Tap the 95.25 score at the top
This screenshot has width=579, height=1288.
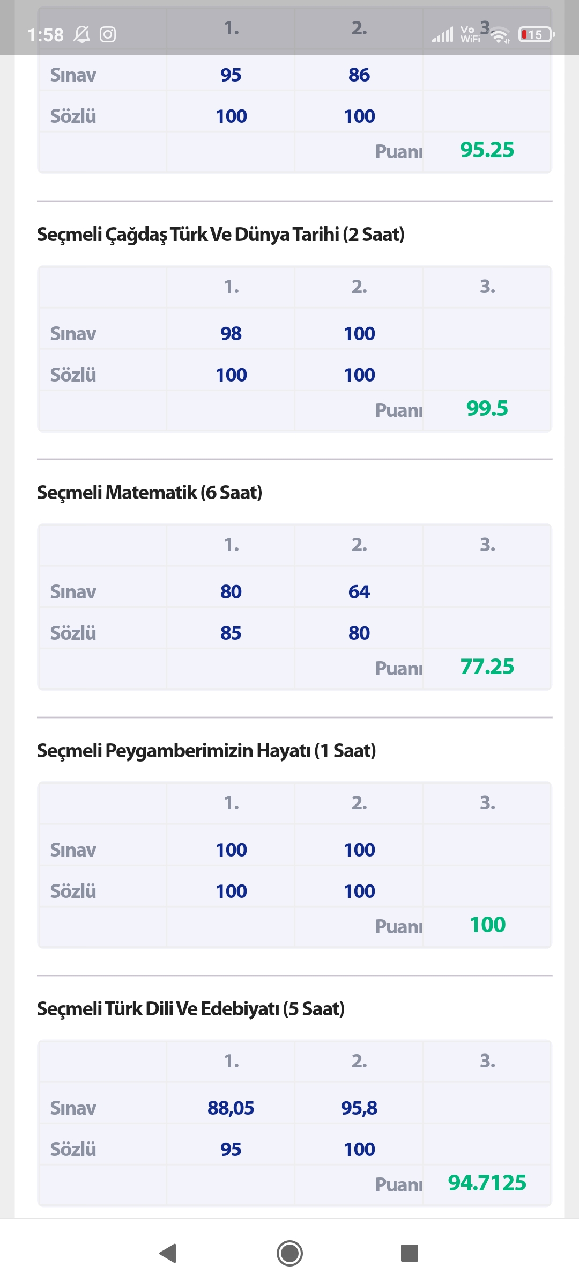click(x=487, y=150)
